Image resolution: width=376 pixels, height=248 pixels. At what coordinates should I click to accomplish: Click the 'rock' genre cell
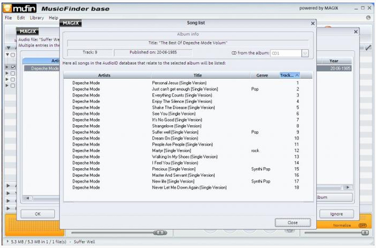255,150
